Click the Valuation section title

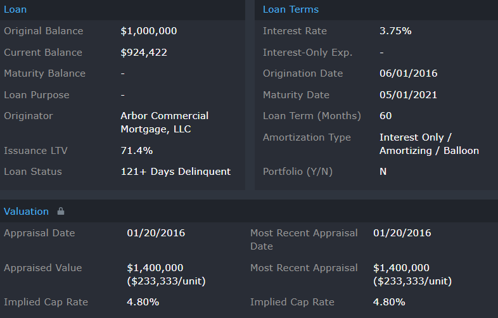[26, 212]
